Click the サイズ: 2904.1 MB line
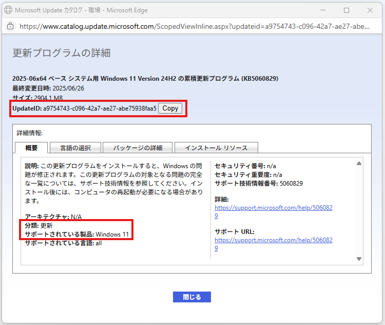 (x=37, y=98)
